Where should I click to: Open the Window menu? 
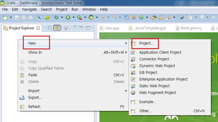coord(89,9)
